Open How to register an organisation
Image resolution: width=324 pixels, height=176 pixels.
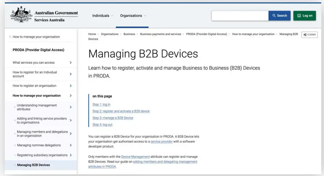coord(34,85)
